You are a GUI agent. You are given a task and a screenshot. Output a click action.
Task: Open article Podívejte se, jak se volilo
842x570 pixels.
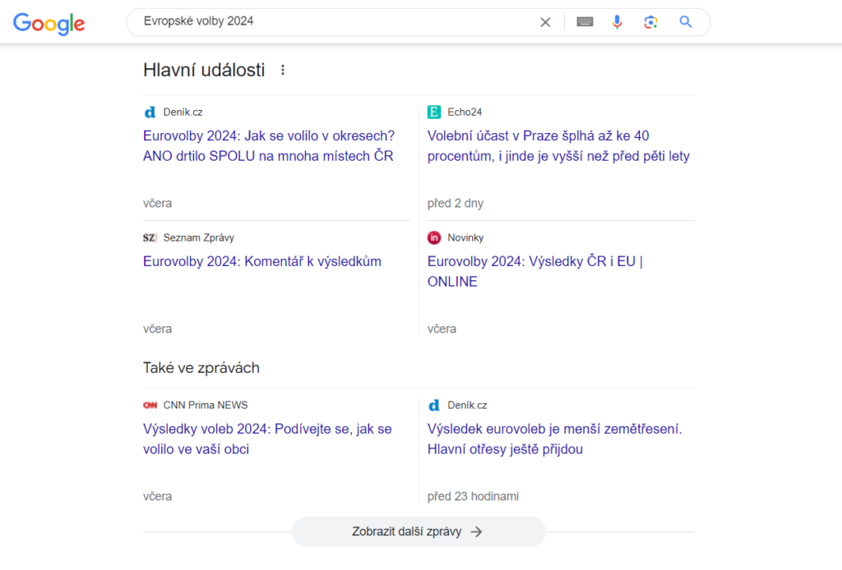[x=267, y=439]
